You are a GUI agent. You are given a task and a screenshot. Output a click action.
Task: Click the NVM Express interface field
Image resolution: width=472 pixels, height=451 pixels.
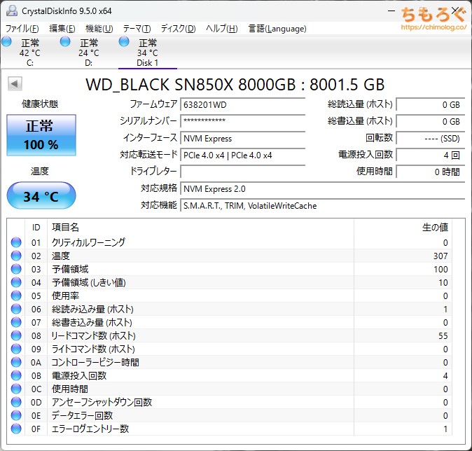242,139
